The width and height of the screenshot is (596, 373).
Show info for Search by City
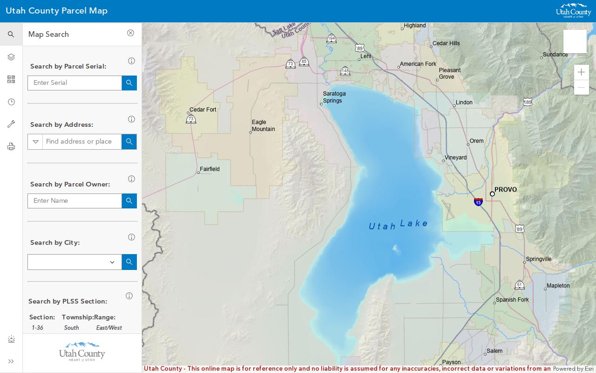[131, 237]
